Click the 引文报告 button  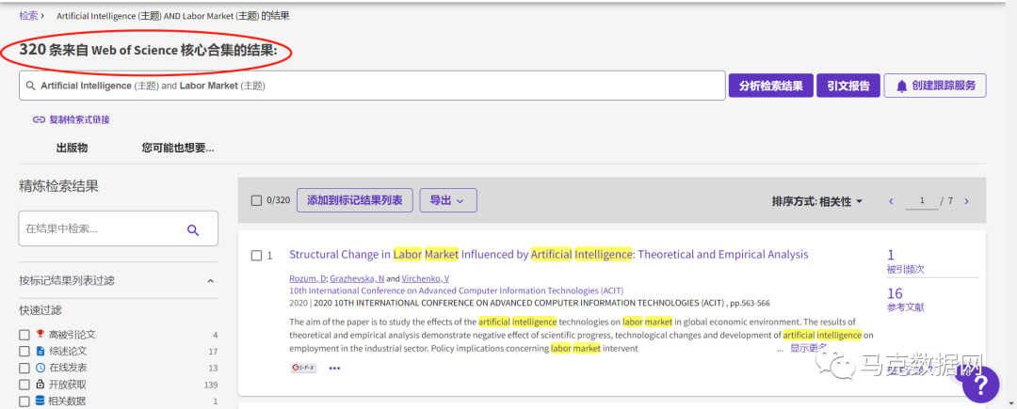pyautogui.click(x=848, y=86)
